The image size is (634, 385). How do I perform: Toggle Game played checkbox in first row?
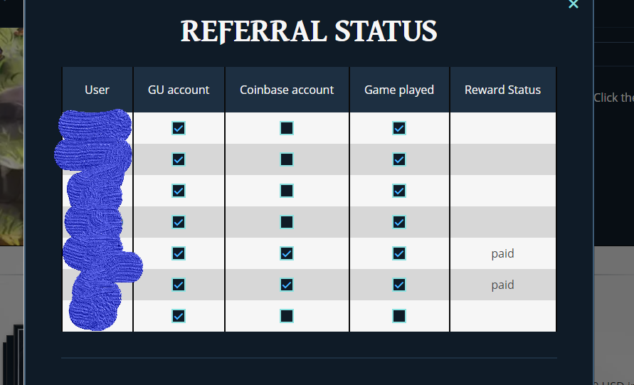click(x=399, y=128)
